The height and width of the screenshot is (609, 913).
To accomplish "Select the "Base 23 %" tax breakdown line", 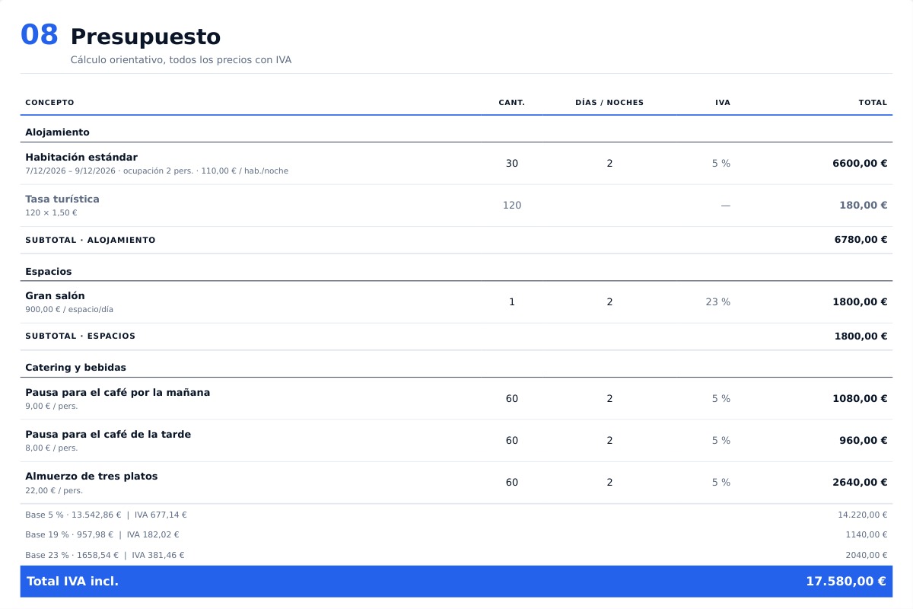I will tap(105, 556).
